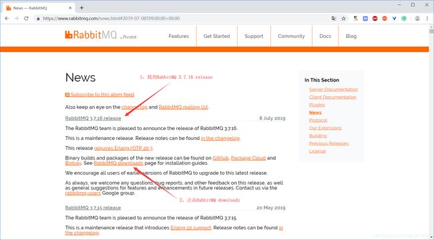Click 'in the changelog' link for 3.7.16
Screen dimensions: 434x240
pos(220,138)
